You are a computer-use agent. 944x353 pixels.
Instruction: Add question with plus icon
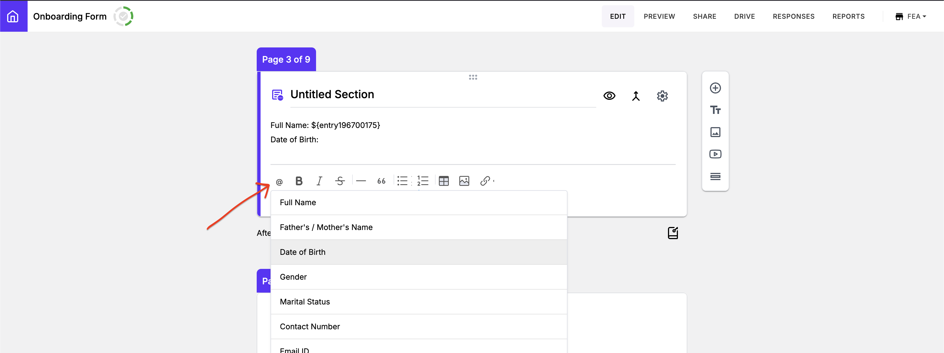click(715, 88)
